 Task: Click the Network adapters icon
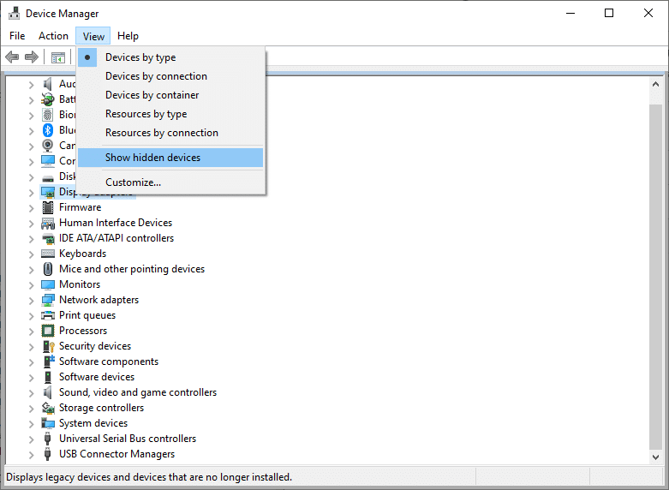pyautogui.click(x=48, y=300)
